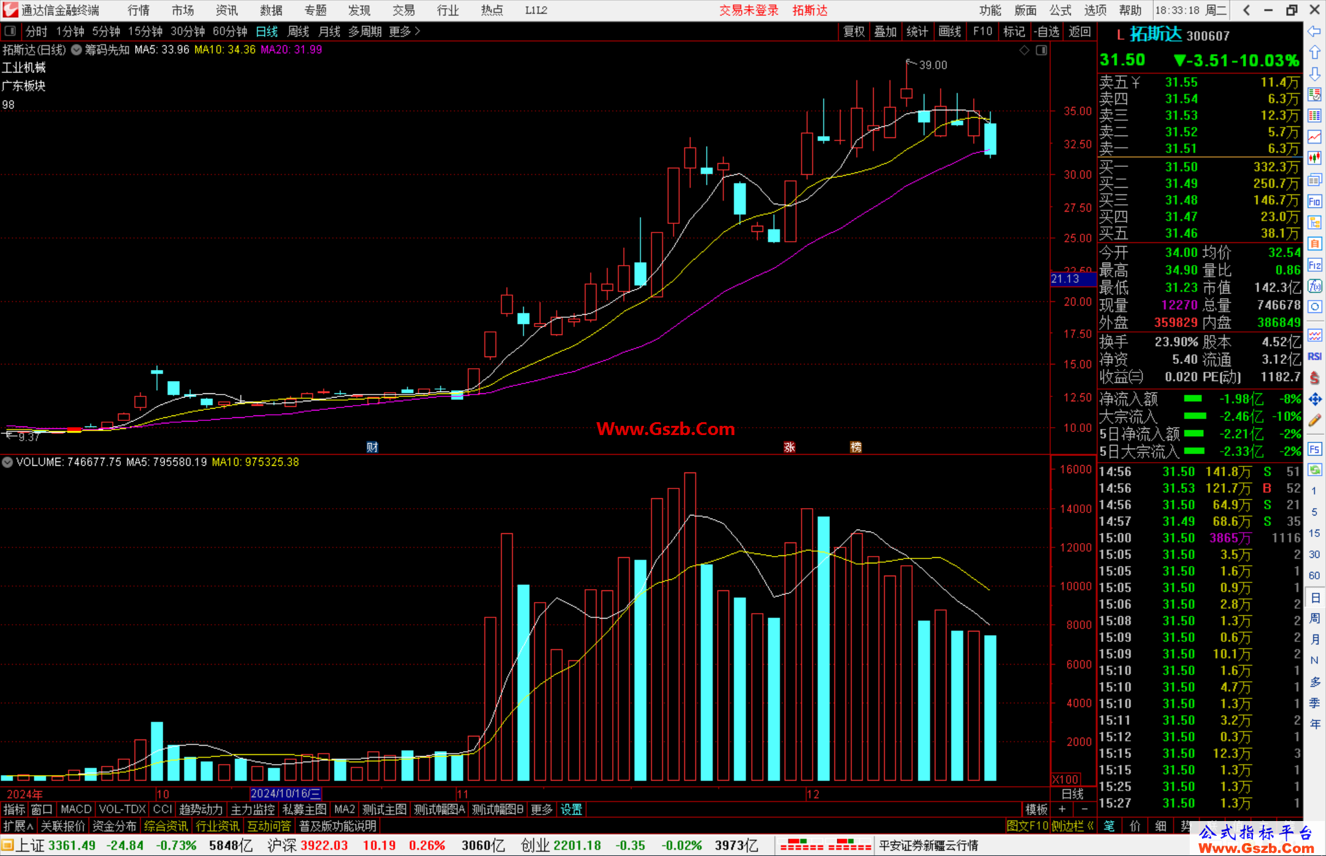Click the wavy indicator lines sidebar icon
Viewport: 1326px width, 856px height.
[1314, 335]
